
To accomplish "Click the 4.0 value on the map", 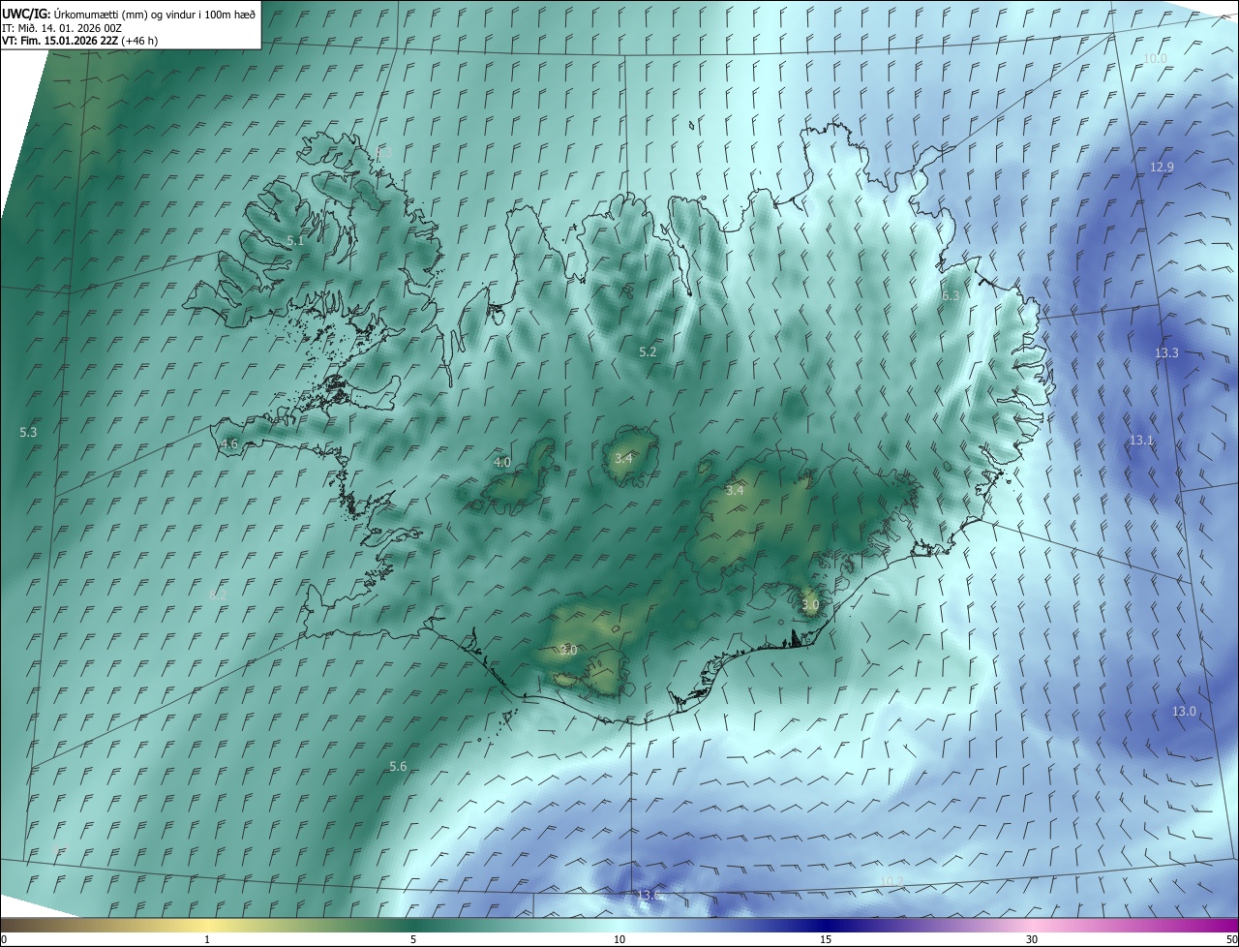I will pos(502,463).
